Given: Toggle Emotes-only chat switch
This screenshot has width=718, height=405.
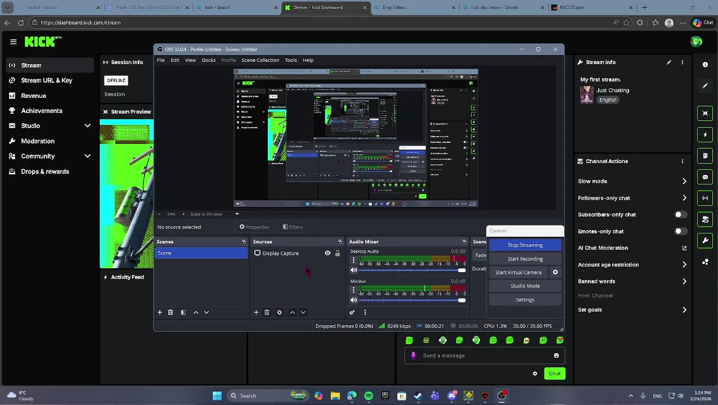Looking at the screenshot, I should click(x=680, y=231).
